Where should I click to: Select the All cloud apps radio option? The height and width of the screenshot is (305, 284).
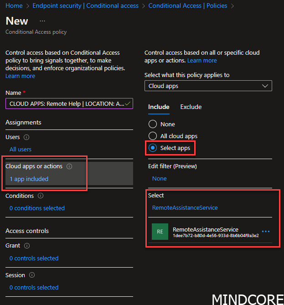pyautogui.click(x=153, y=136)
